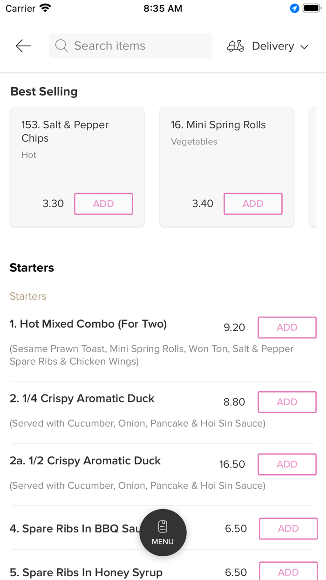Add Salt & Pepper Chips to order
The height and width of the screenshot is (580, 326).
pos(103,204)
